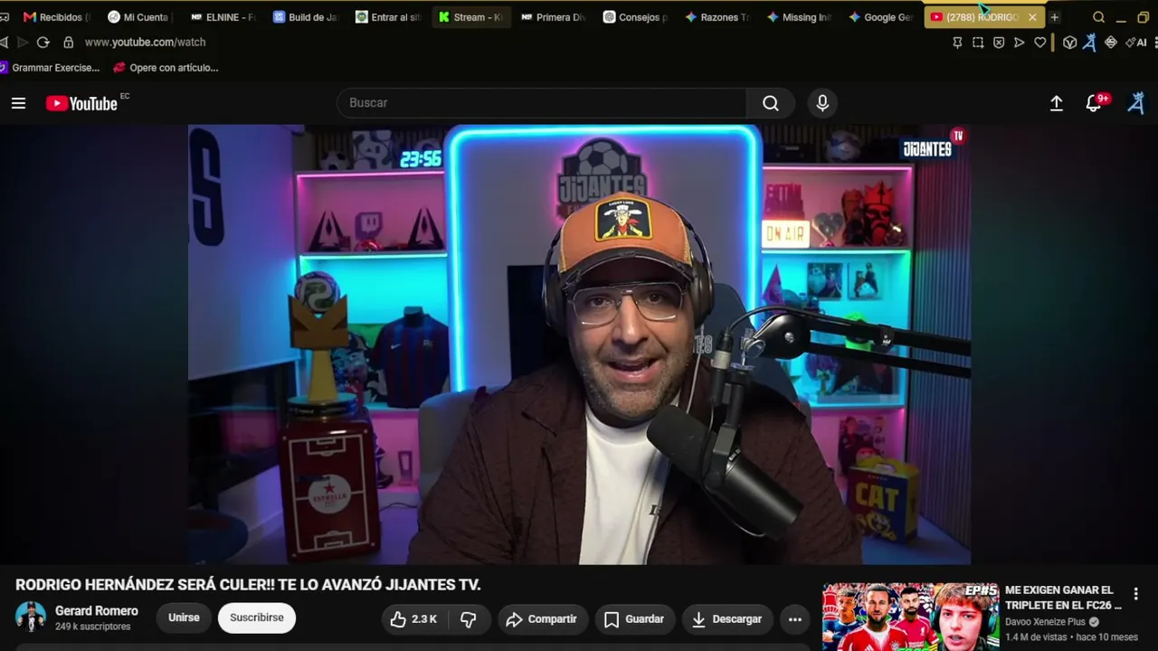
Task: Open the ad blocker shield icon
Action: (999, 42)
